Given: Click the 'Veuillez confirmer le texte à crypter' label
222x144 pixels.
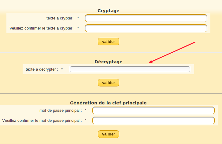Looking at the screenshot, I should [42, 28].
